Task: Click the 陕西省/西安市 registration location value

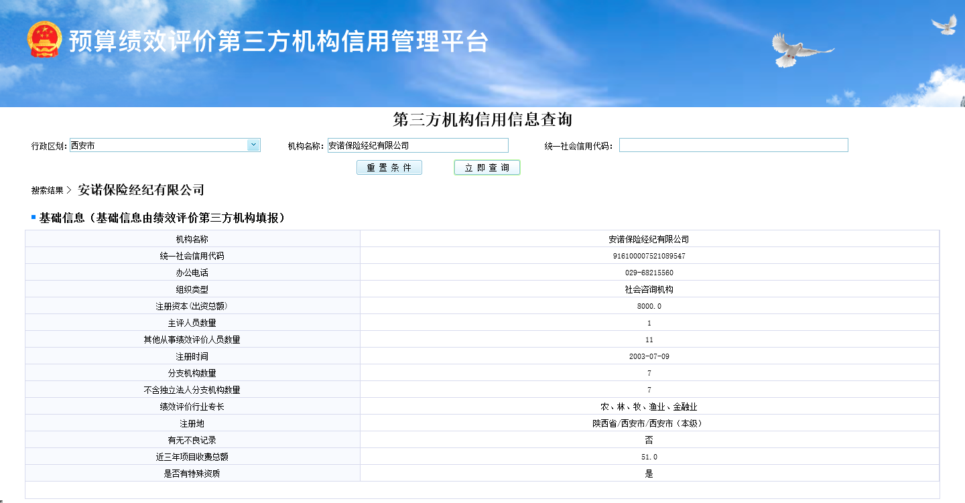Action: click(x=649, y=423)
